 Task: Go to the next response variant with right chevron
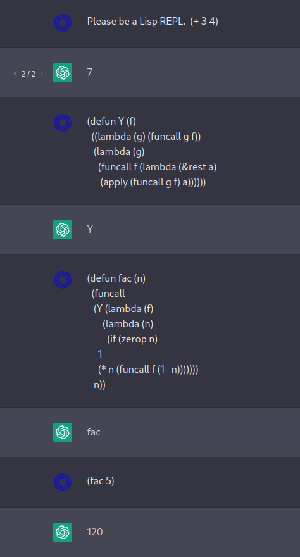pyautogui.click(x=42, y=73)
